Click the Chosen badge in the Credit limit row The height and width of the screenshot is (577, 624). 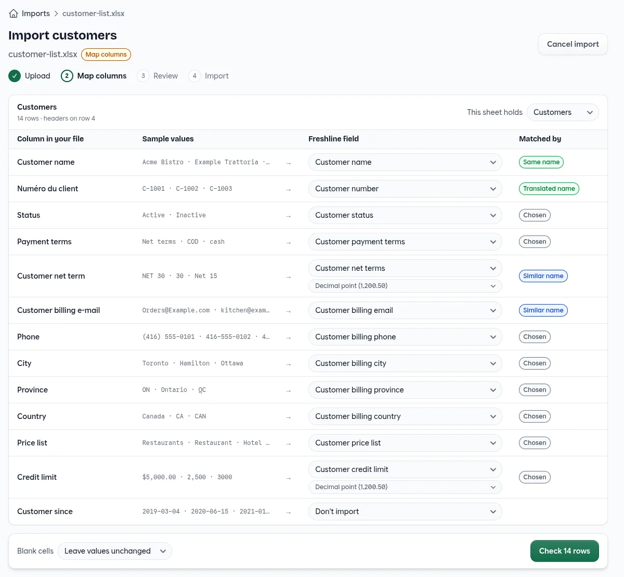click(x=535, y=477)
